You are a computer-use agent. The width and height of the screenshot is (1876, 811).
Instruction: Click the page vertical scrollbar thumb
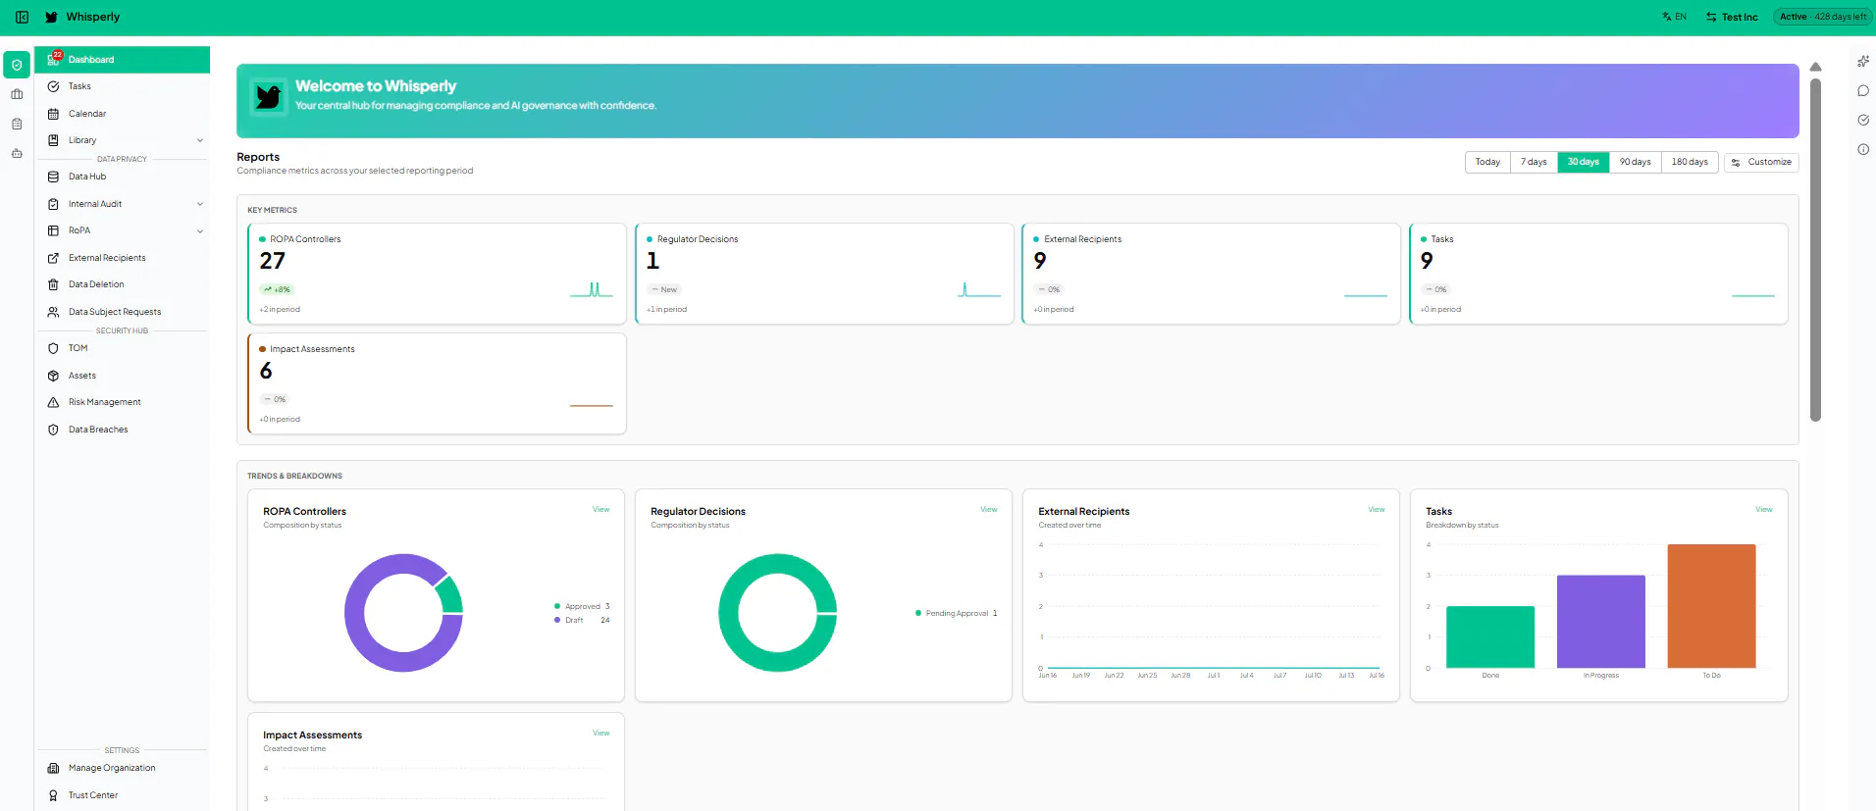pyautogui.click(x=1815, y=249)
